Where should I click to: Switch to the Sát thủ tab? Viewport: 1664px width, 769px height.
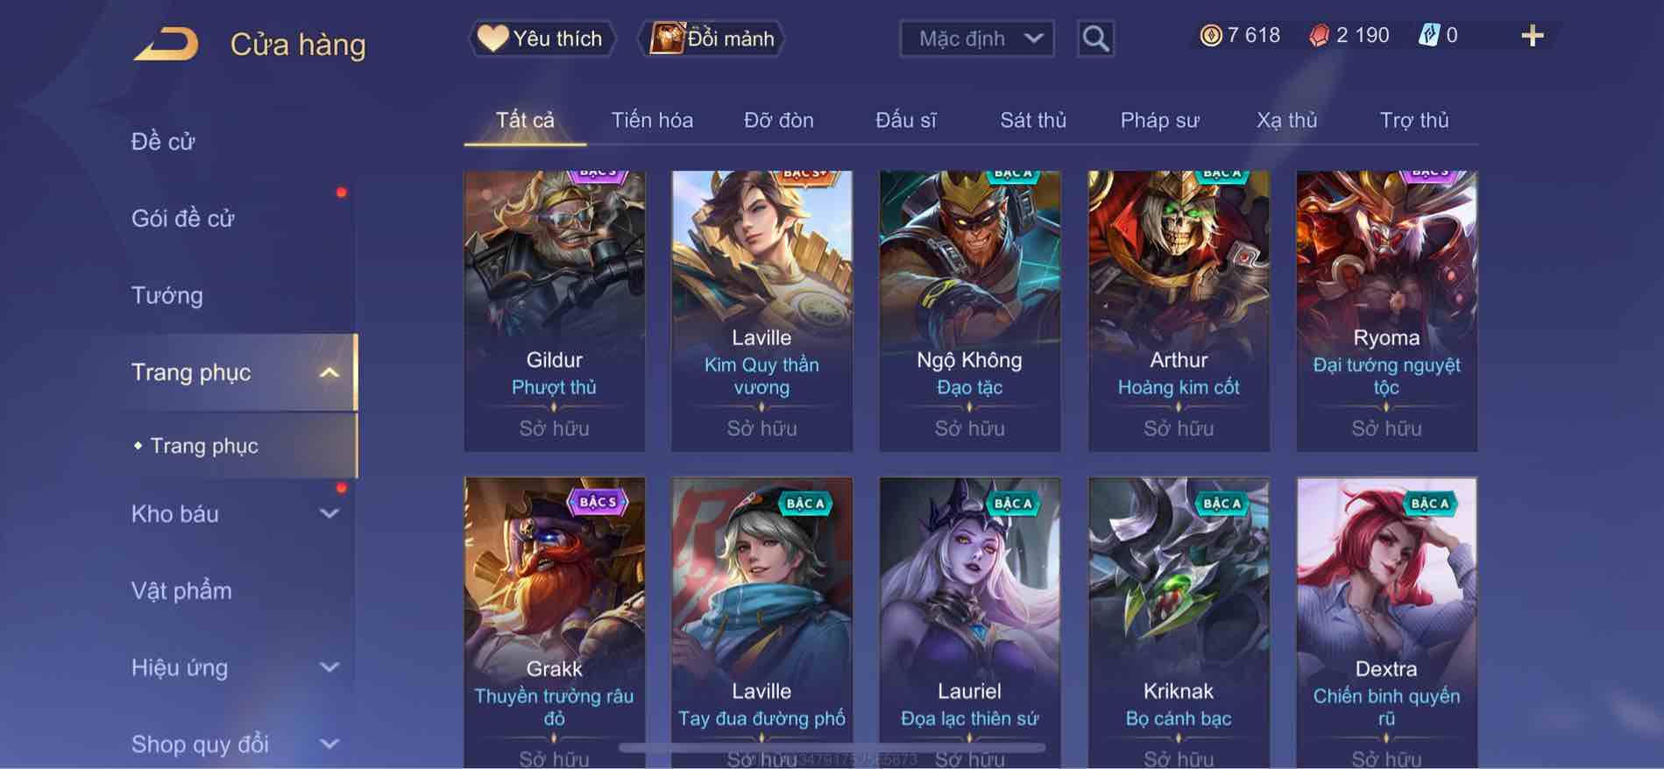point(1033,120)
